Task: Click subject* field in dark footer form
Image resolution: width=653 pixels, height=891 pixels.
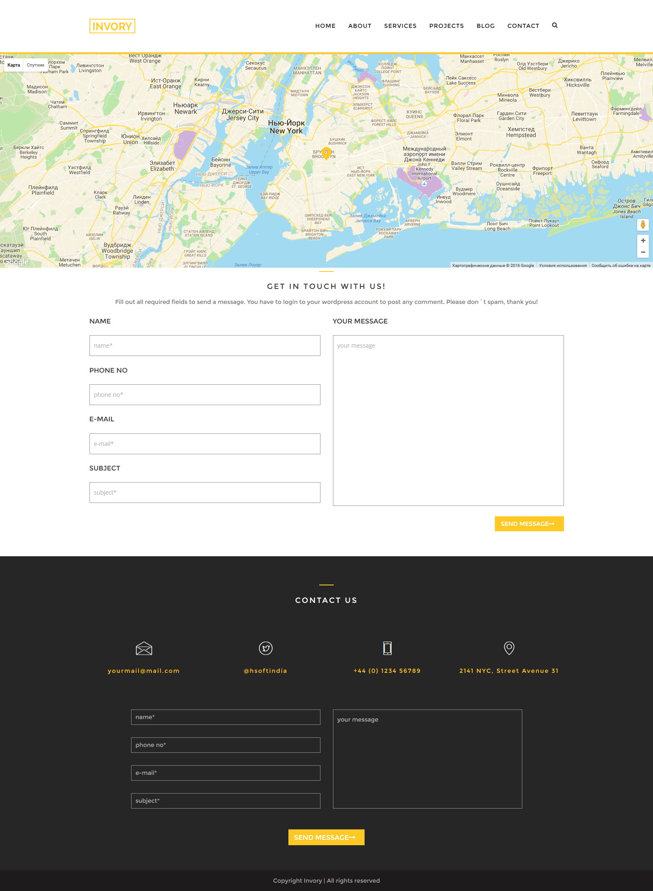Action: pyautogui.click(x=226, y=801)
